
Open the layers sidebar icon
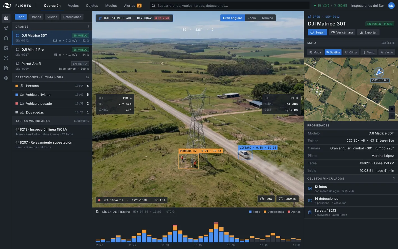[x=6, y=38]
